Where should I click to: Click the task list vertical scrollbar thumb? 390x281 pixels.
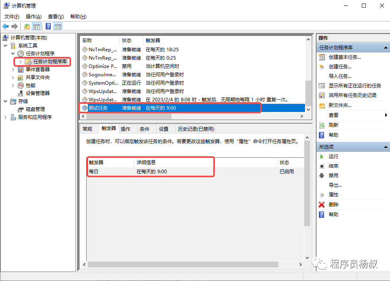coord(308,93)
